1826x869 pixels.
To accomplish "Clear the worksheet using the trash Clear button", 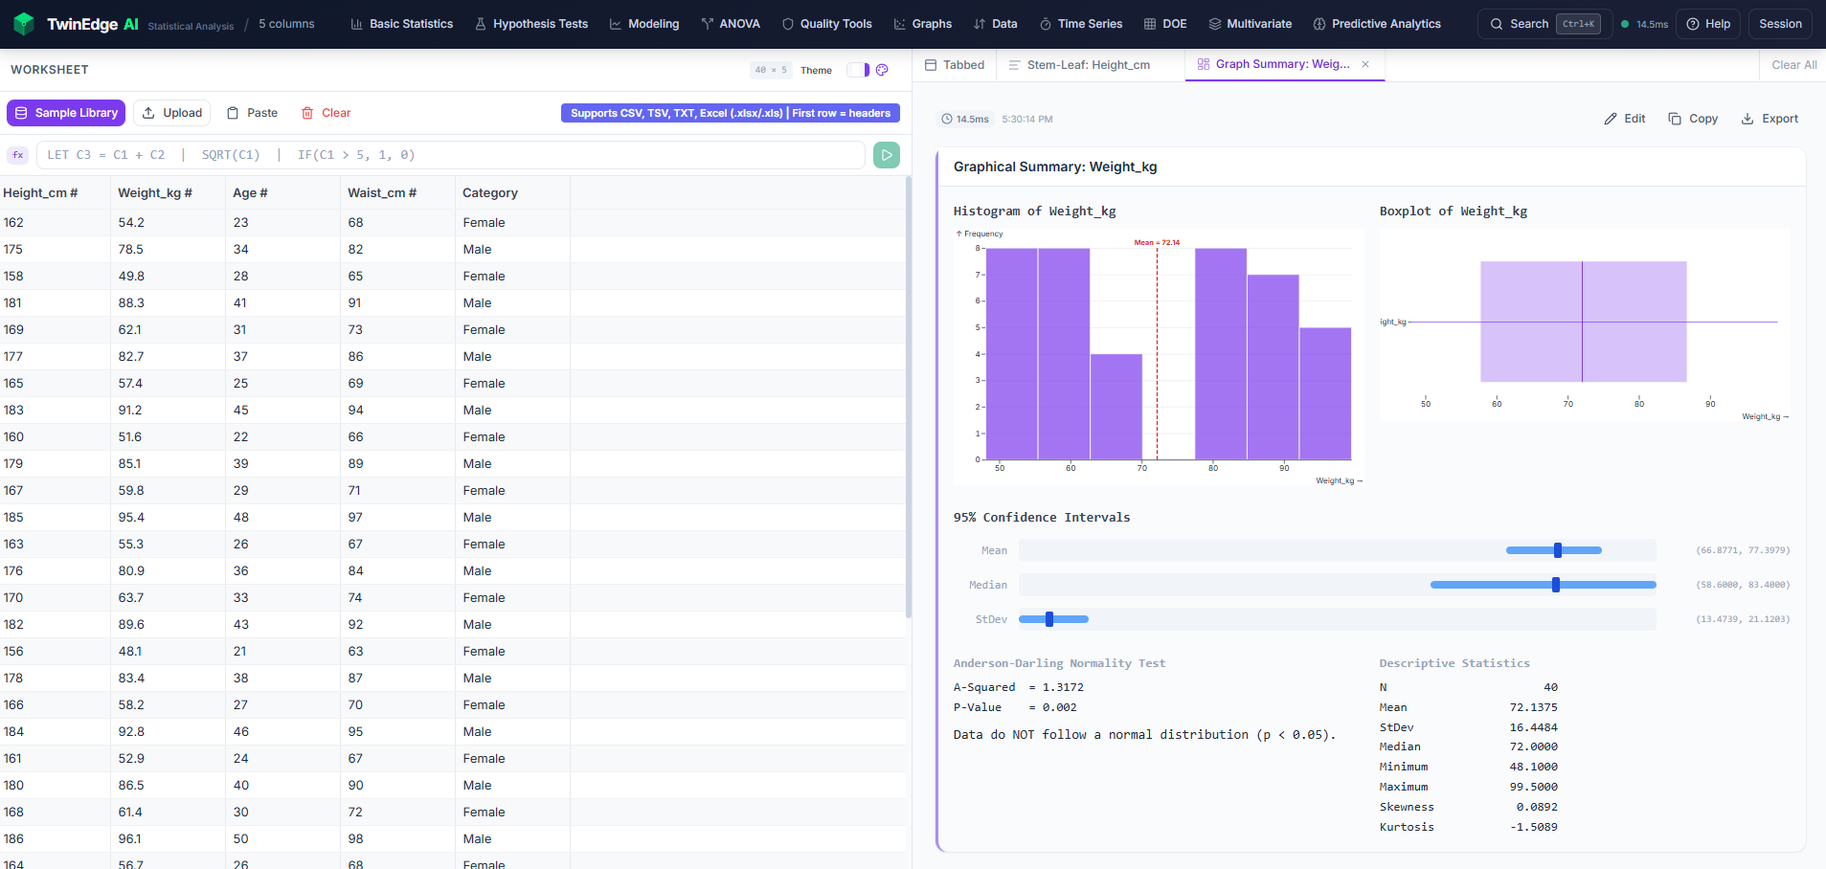I will point(326,113).
